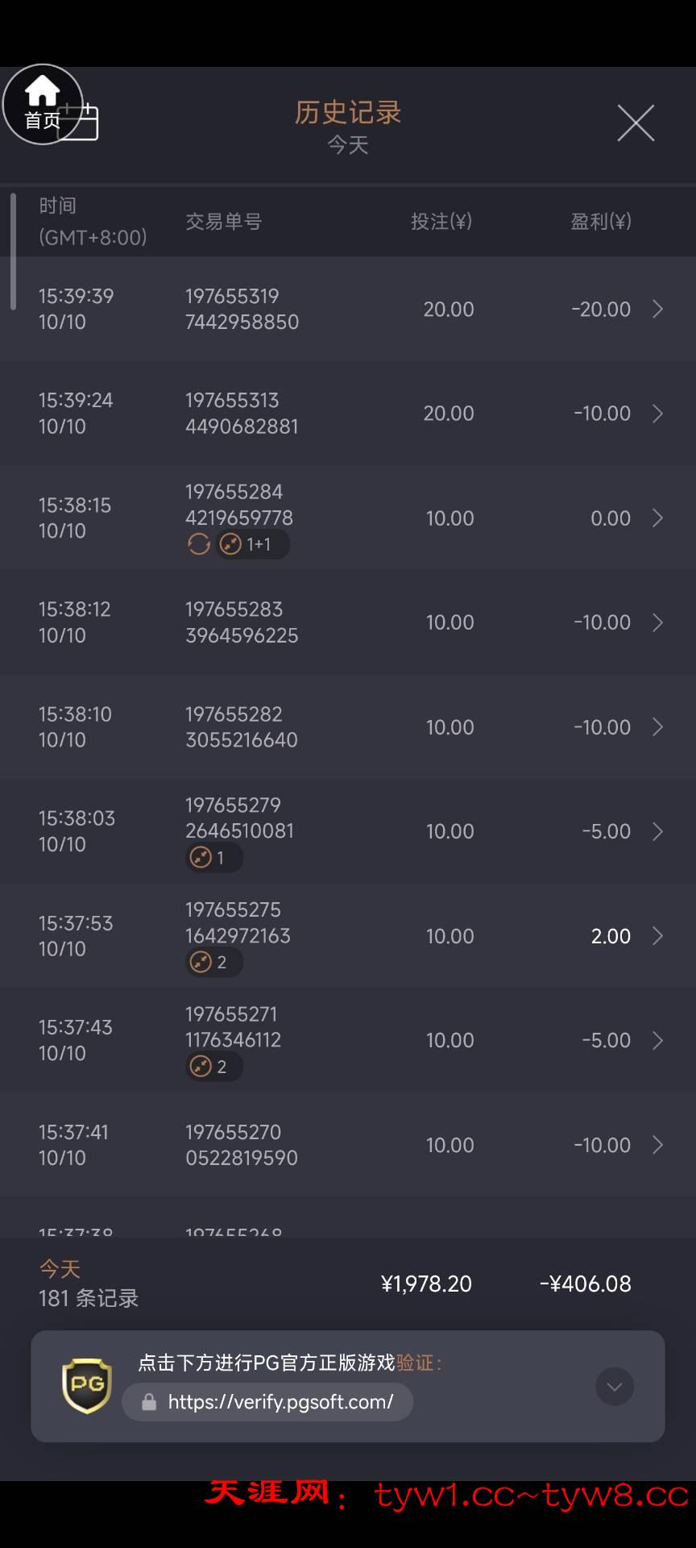
Task: Click the 盈利(¥) column header
Action: pyautogui.click(x=601, y=222)
